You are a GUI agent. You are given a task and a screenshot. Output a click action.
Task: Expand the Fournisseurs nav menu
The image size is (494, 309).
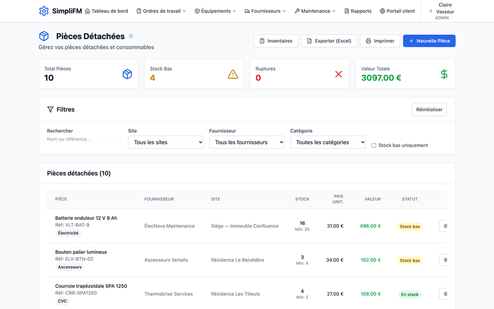pos(265,11)
